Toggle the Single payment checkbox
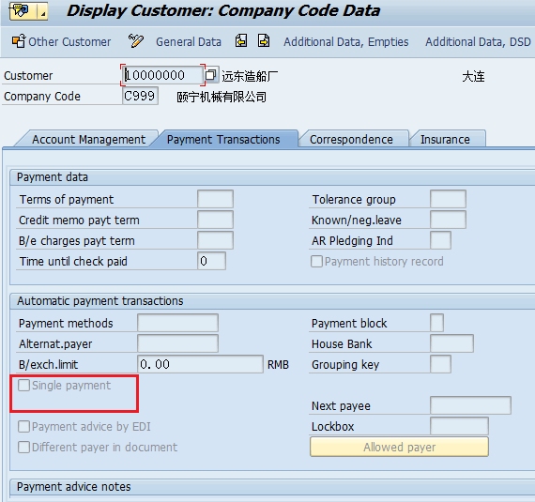This screenshot has height=502, width=535. pos(23,386)
